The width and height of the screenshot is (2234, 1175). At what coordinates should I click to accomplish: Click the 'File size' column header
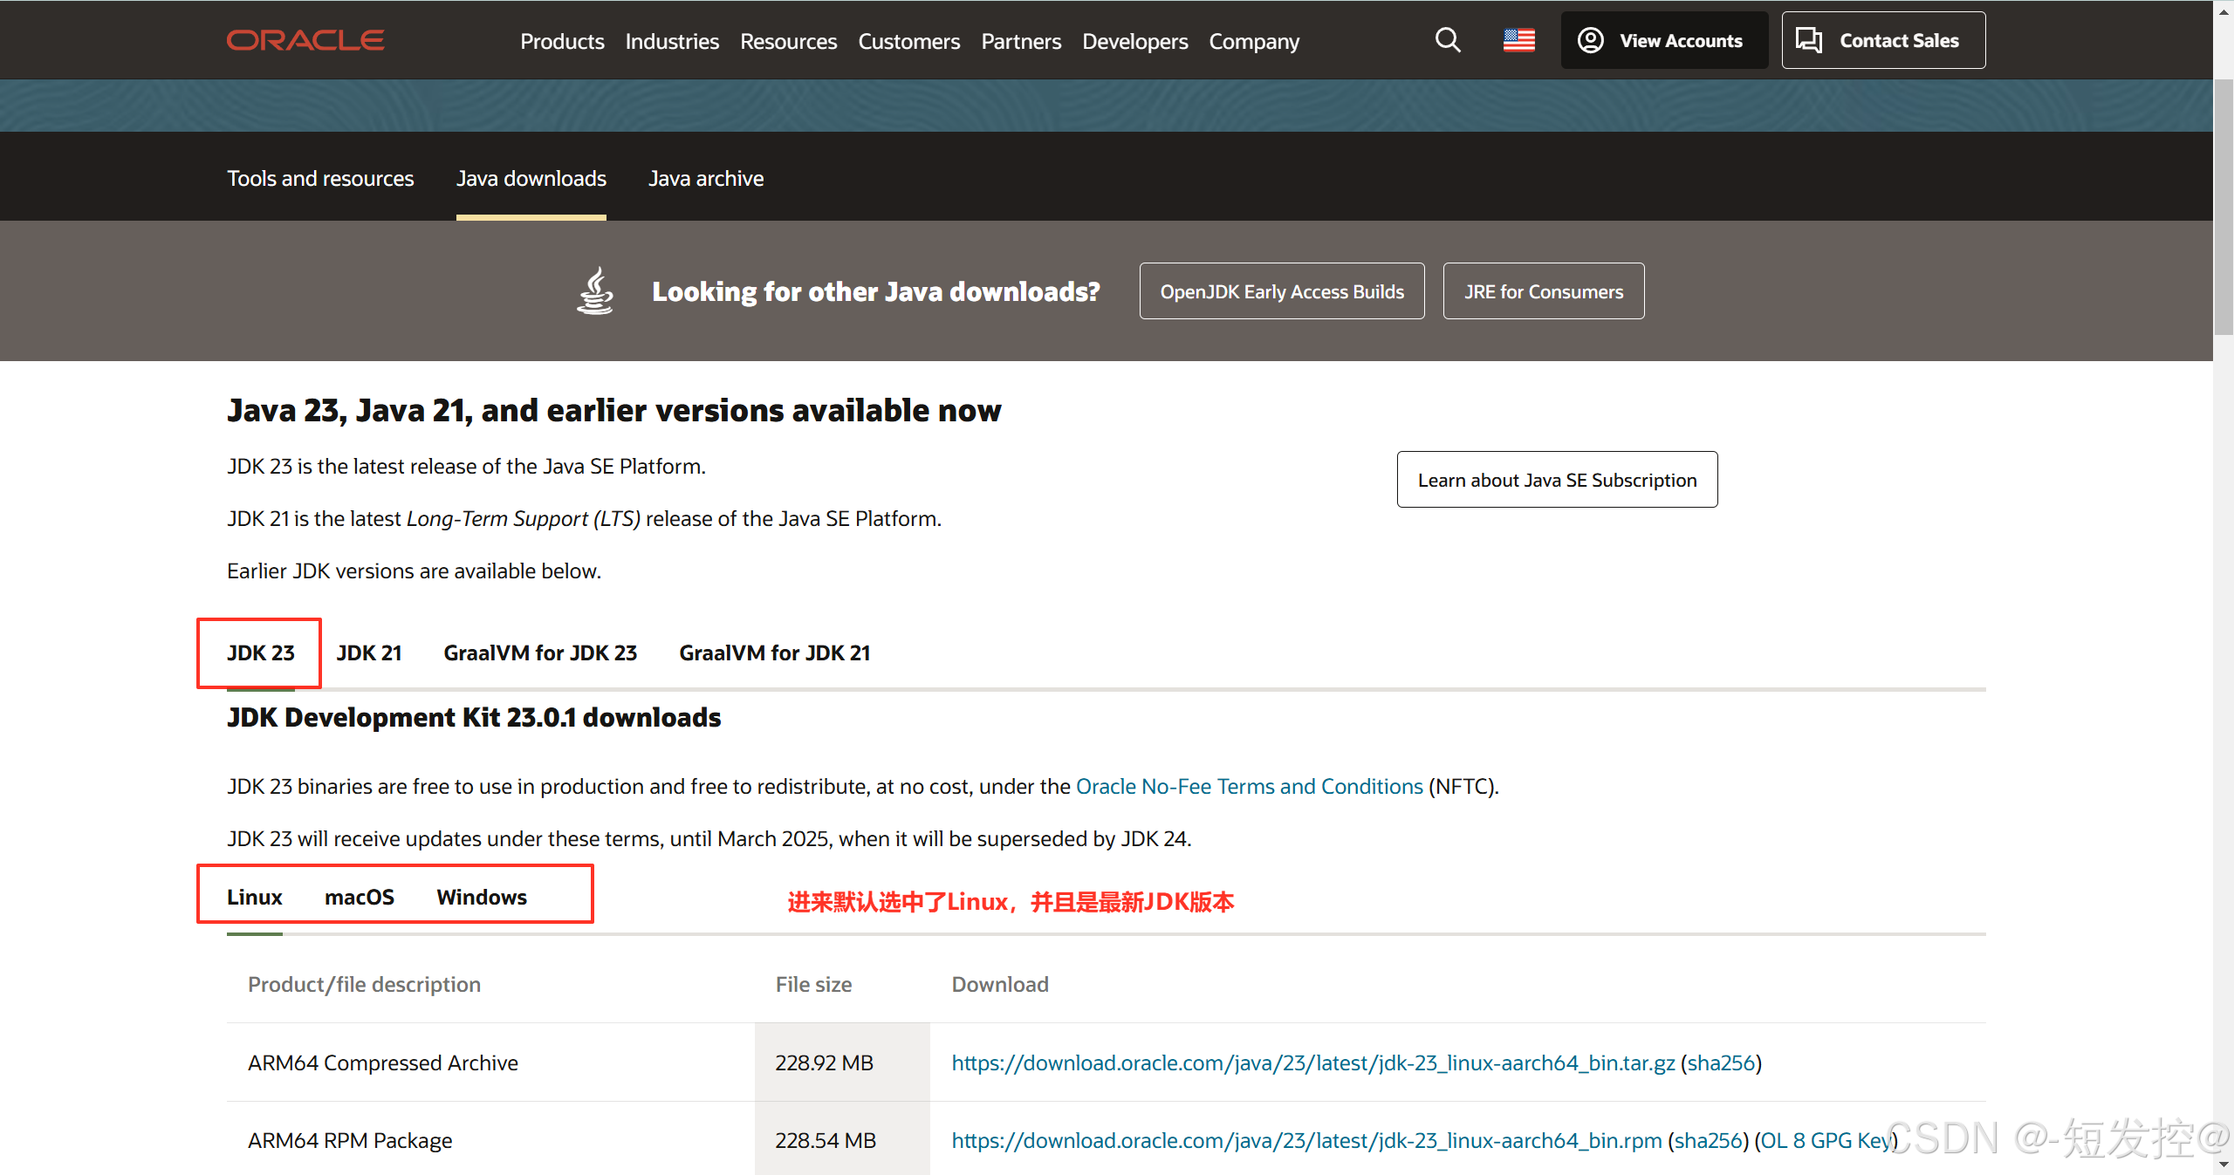[x=813, y=984]
